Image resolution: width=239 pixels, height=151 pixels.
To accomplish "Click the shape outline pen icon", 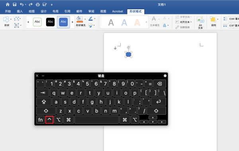I will pos(91,19).
